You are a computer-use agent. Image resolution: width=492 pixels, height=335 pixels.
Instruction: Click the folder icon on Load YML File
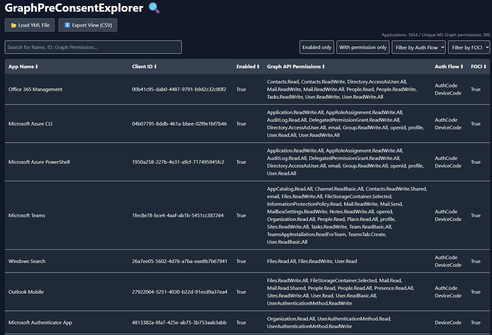click(x=14, y=25)
